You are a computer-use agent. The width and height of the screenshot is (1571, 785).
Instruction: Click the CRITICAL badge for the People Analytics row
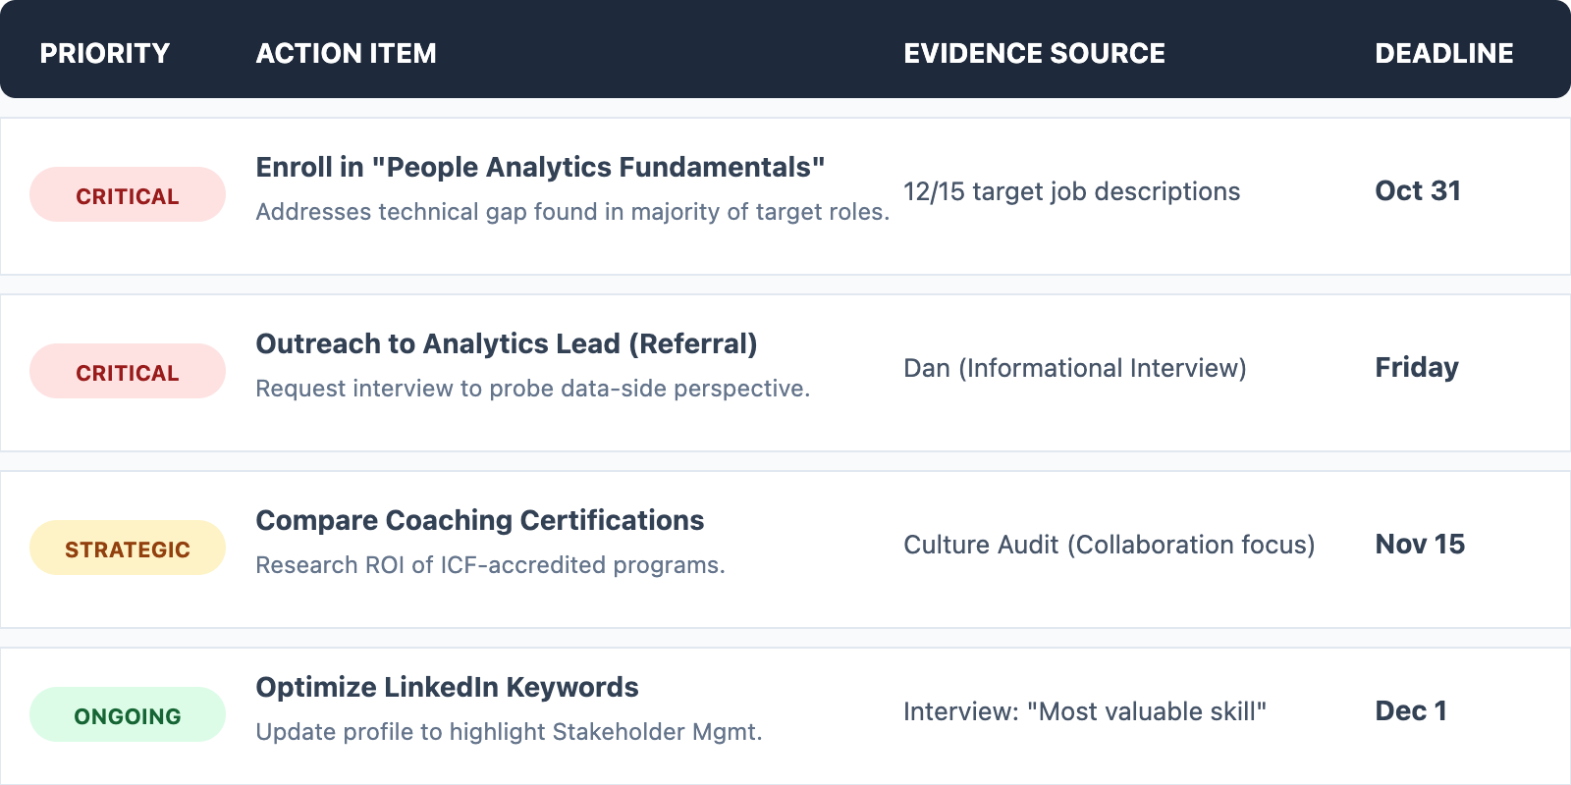[x=128, y=195]
